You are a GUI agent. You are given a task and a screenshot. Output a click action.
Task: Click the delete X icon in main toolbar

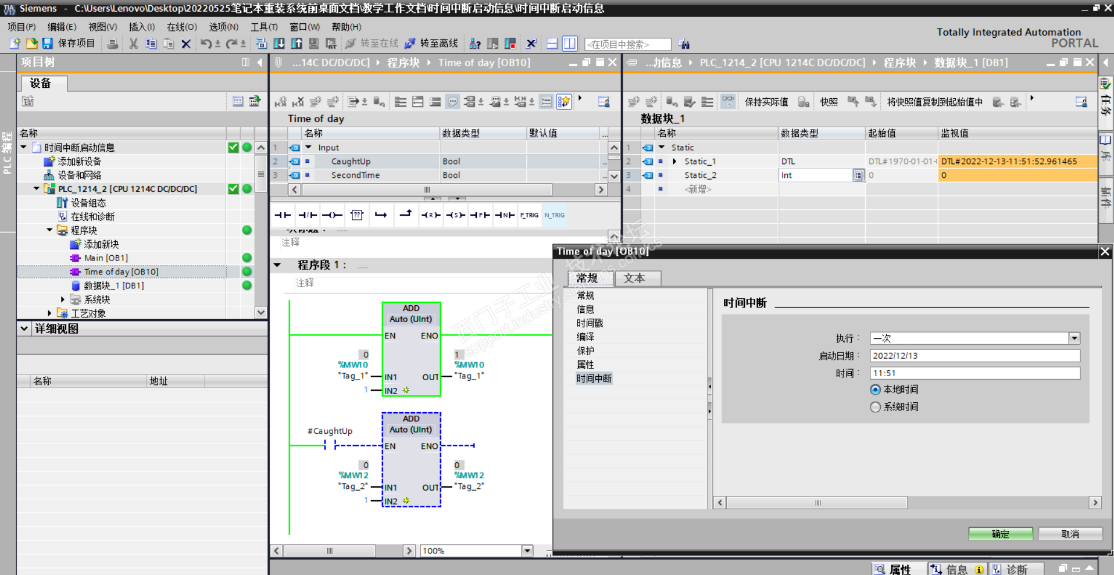(x=186, y=44)
